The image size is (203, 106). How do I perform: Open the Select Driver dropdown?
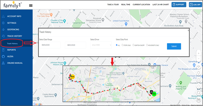(101, 45)
